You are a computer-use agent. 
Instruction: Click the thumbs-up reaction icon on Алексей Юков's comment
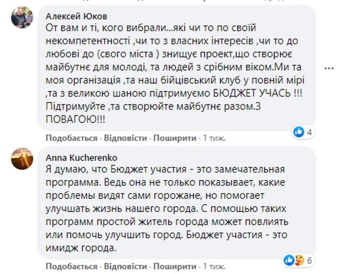click(299, 132)
